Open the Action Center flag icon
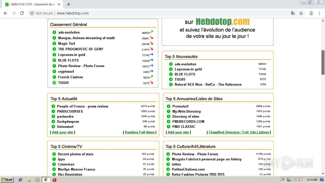 click(x=301, y=180)
